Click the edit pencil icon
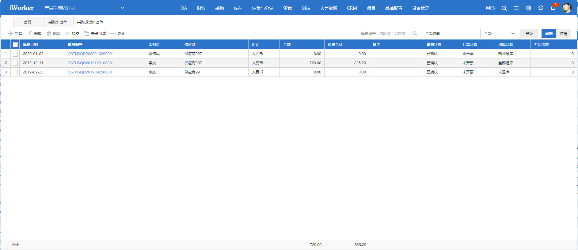This screenshot has width=578, height=250. tap(30, 33)
